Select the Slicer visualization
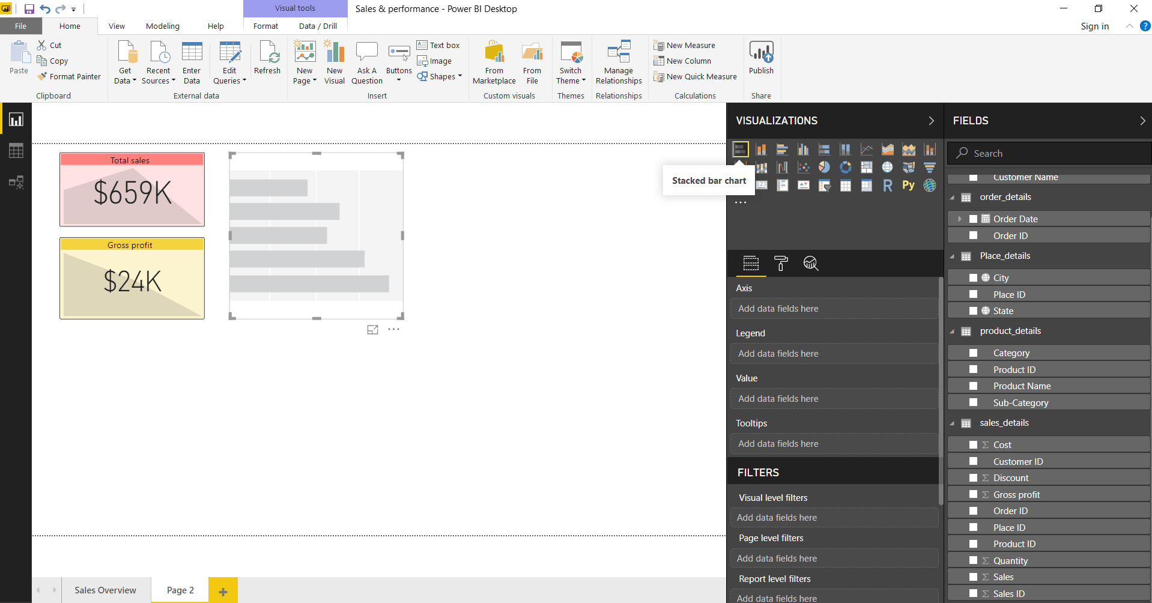 pyautogui.click(x=825, y=186)
